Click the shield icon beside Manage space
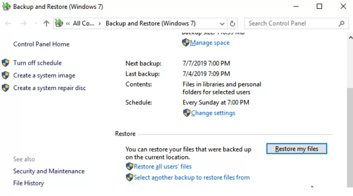Image resolution: width=353 pixels, height=196 pixels. click(x=186, y=42)
